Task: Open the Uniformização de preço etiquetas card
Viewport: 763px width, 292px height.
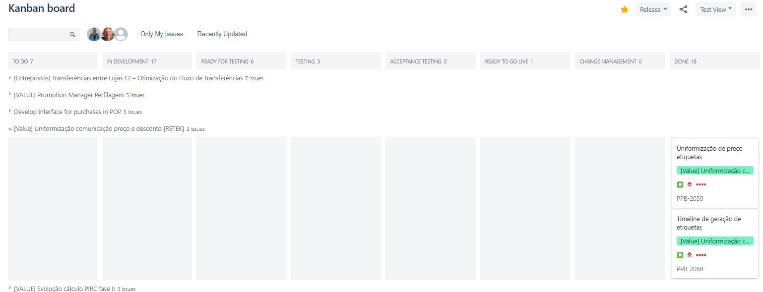Action: 715,174
